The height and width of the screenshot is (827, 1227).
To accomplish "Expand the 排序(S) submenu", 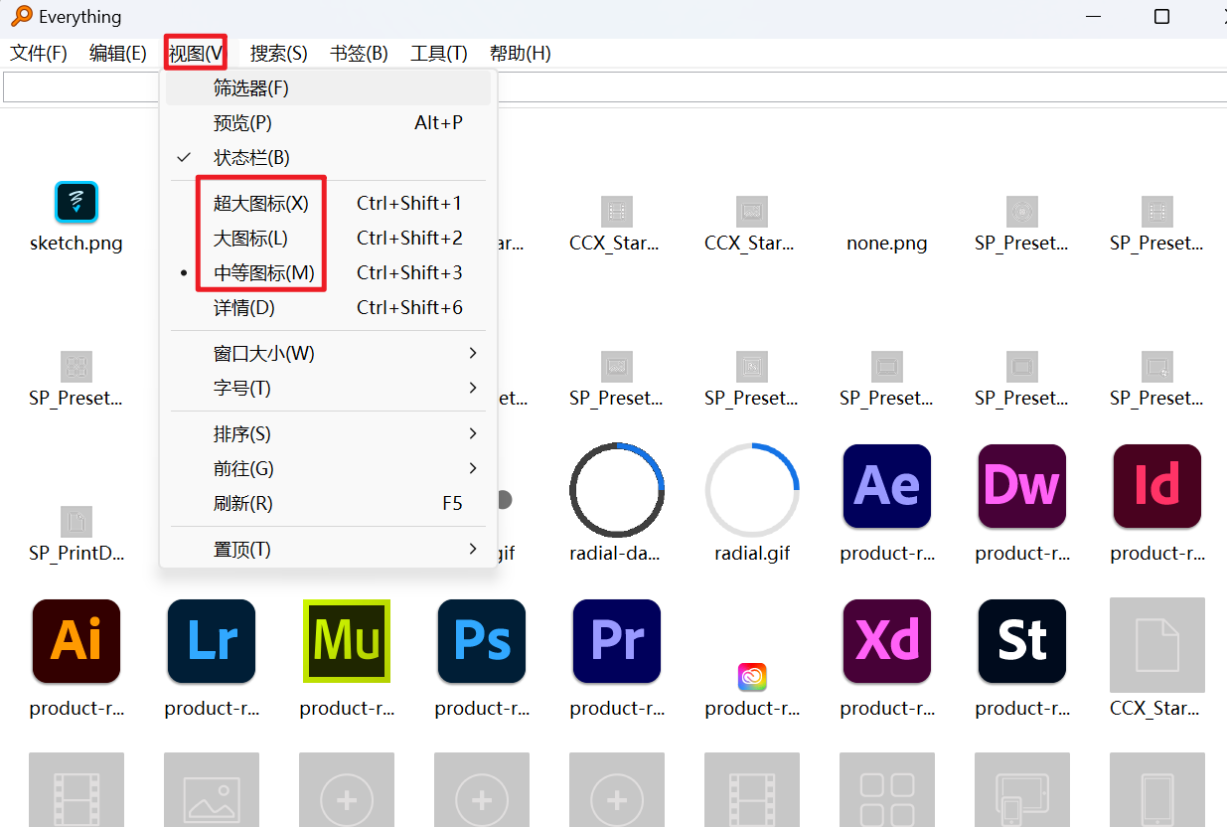I will pyautogui.click(x=328, y=433).
